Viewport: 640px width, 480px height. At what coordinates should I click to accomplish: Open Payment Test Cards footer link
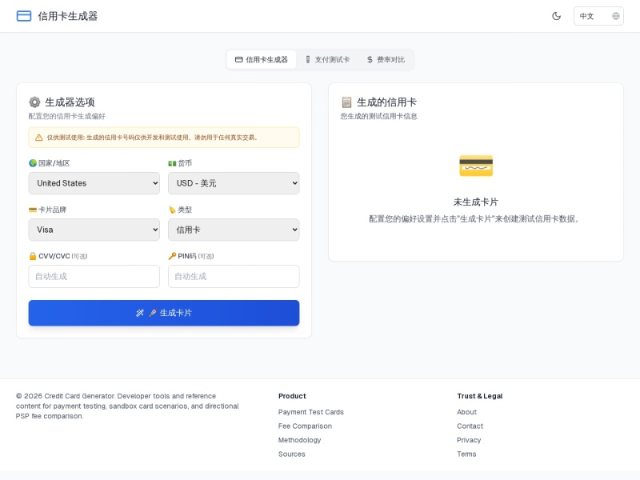tap(311, 412)
